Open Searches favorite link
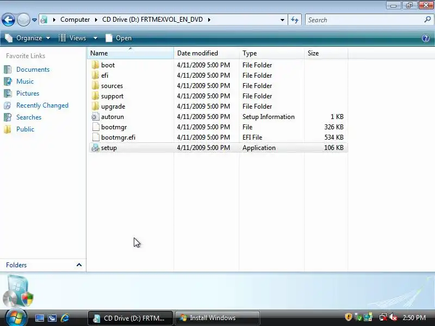The image size is (435, 326). pyautogui.click(x=29, y=117)
